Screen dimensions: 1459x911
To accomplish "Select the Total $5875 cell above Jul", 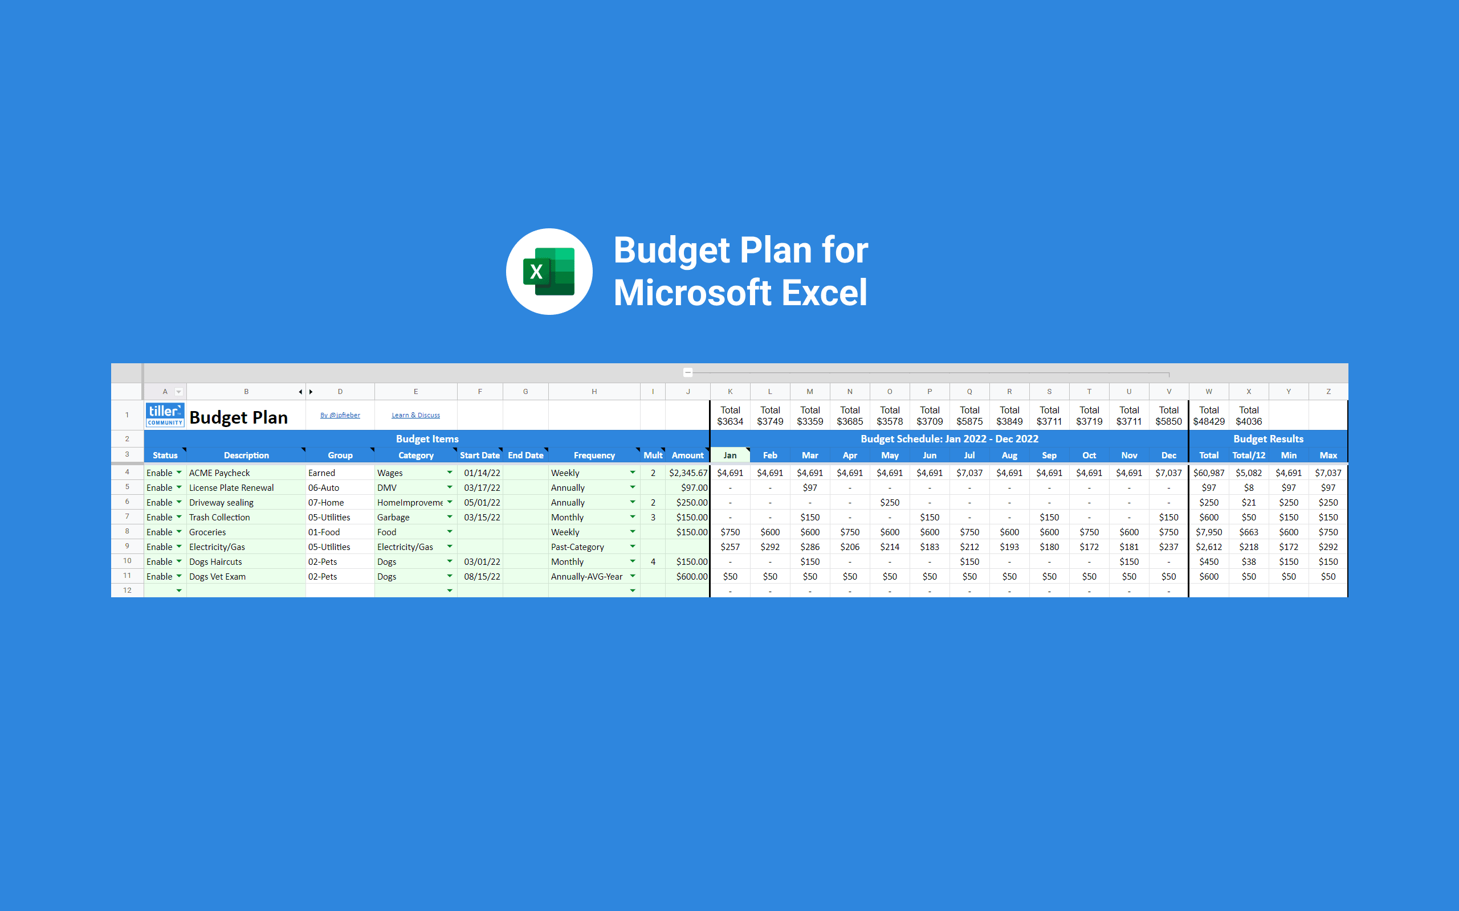I will 969,415.
